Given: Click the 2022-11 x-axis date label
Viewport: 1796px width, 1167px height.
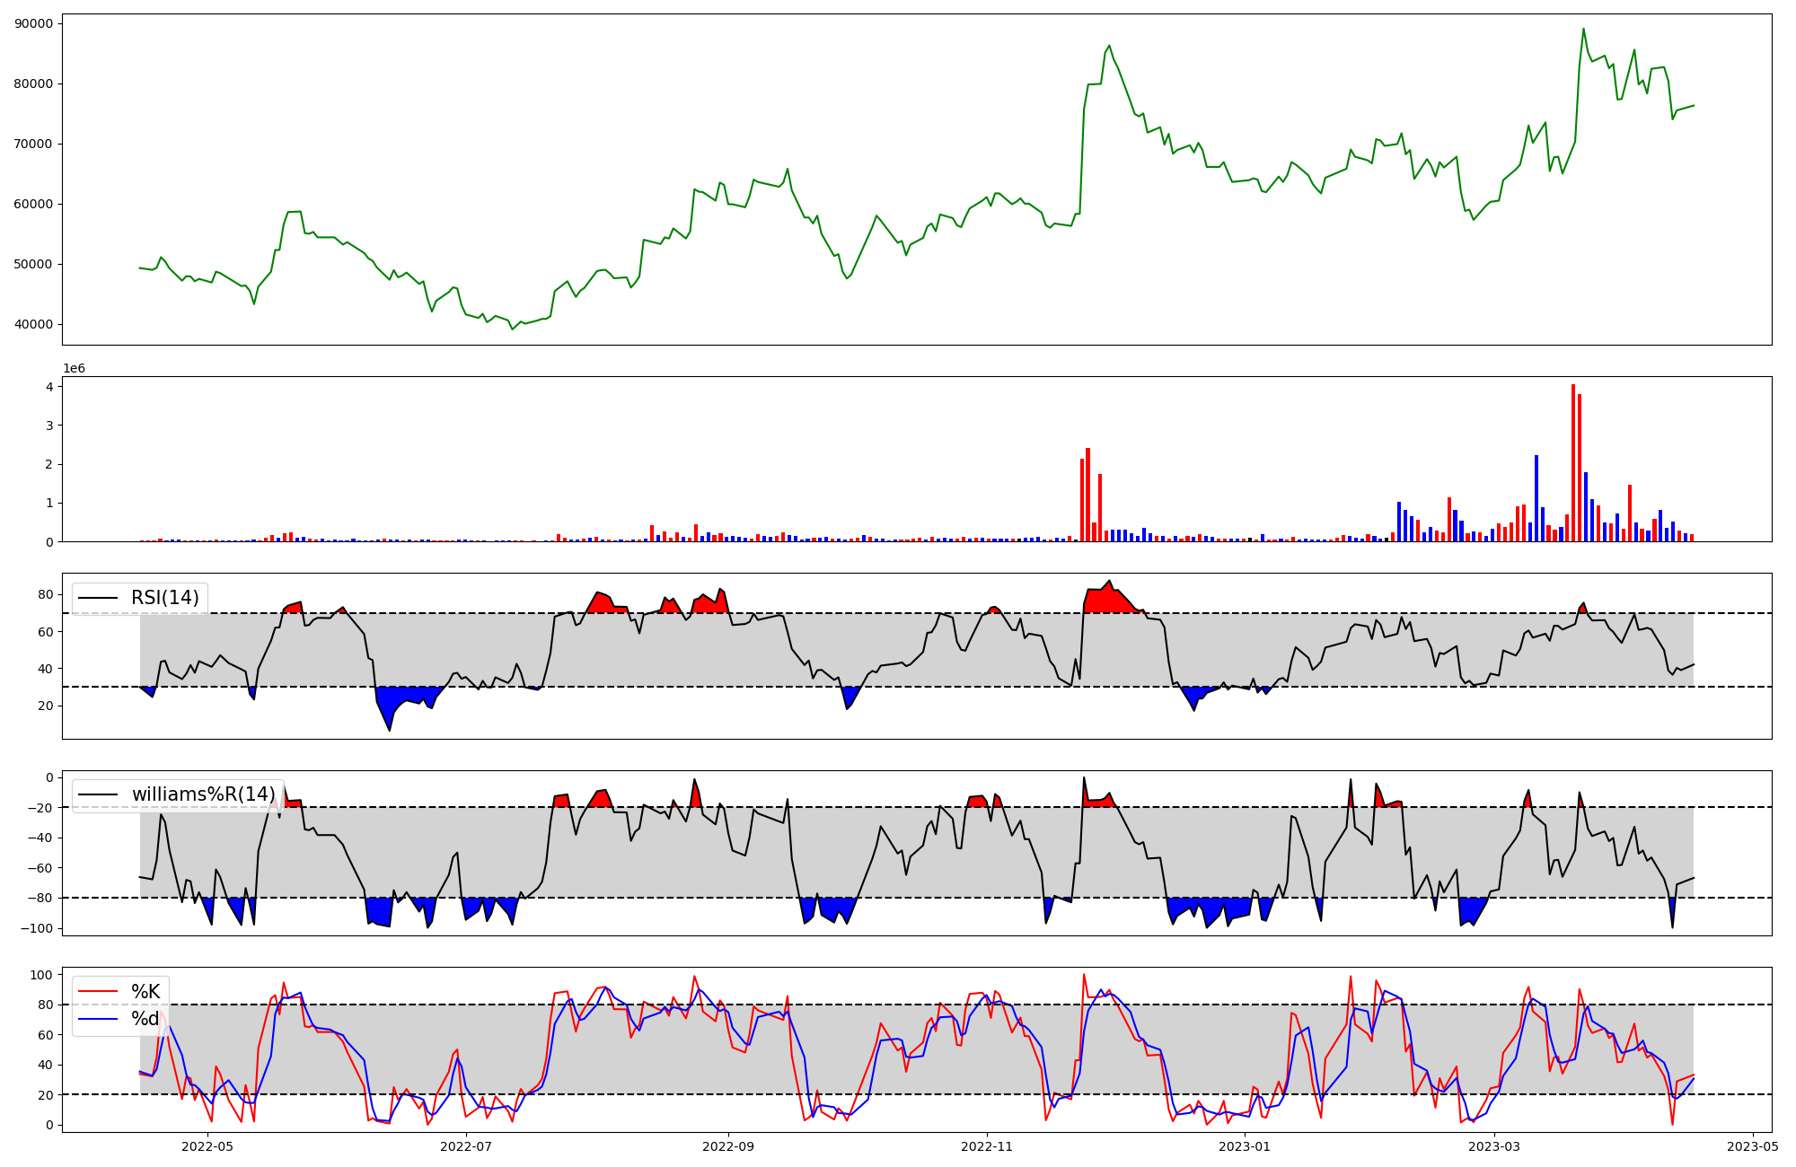Looking at the screenshot, I should 987,1146.
